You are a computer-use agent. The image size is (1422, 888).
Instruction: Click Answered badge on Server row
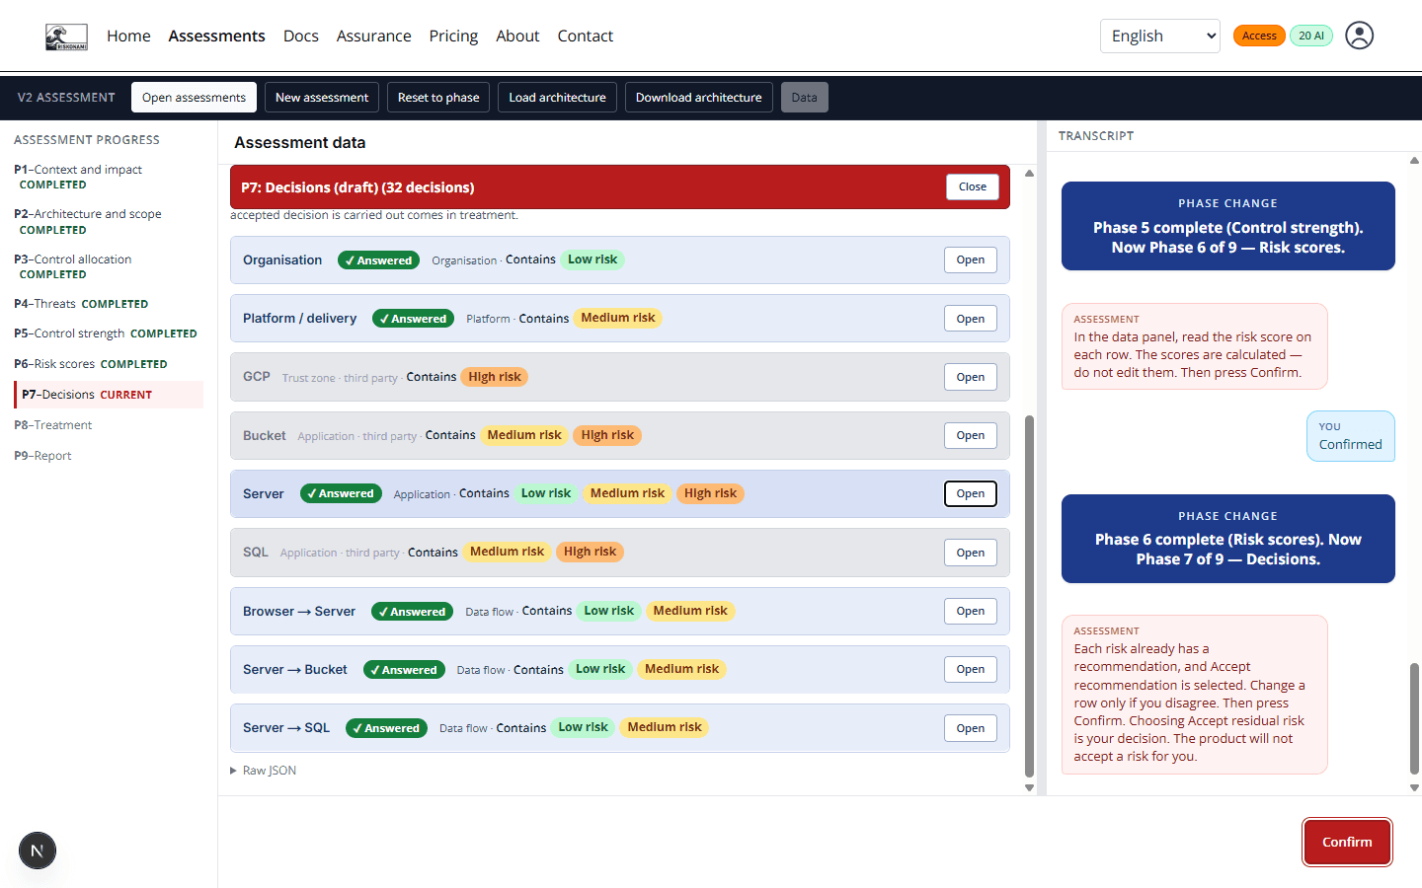(341, 493)
